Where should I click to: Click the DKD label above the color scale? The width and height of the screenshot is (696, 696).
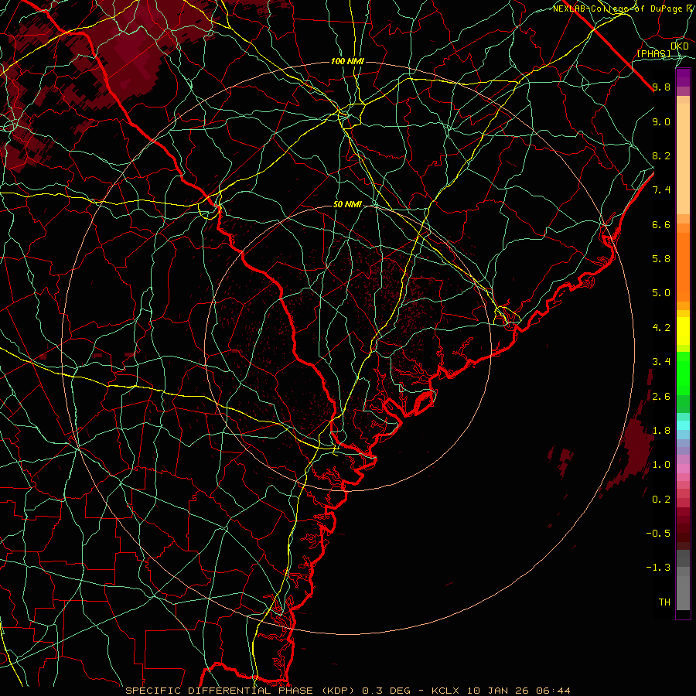pos(680,46)
